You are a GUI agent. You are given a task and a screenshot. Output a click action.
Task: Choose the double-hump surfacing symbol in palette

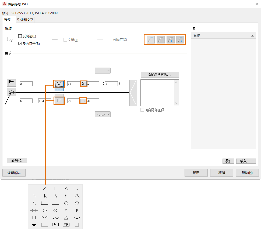coord(55,218)
